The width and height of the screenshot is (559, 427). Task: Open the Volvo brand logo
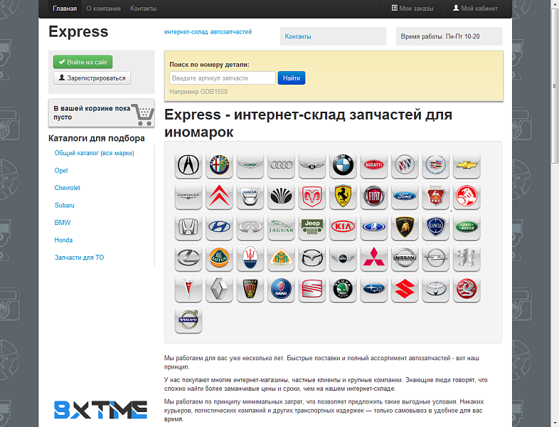pos(188,320)
